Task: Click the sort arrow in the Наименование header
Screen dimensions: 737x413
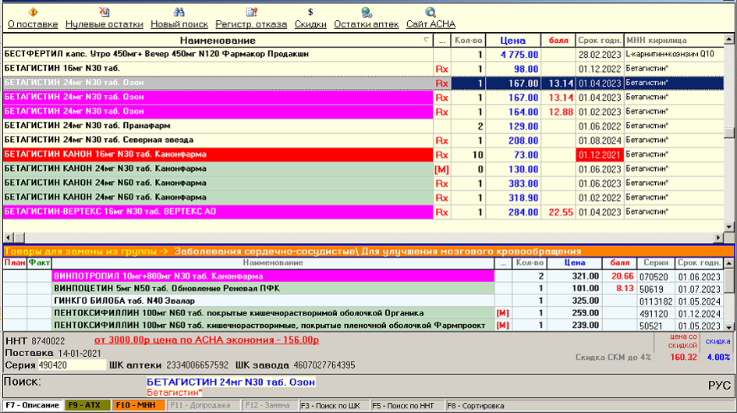Action: point(425,40)
